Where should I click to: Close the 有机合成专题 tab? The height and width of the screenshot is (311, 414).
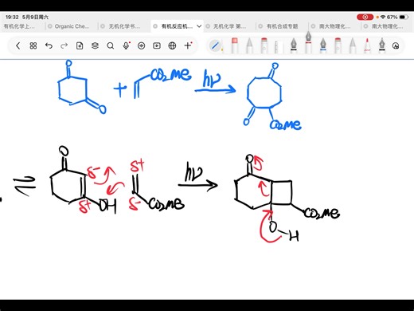tap(260, 26)
